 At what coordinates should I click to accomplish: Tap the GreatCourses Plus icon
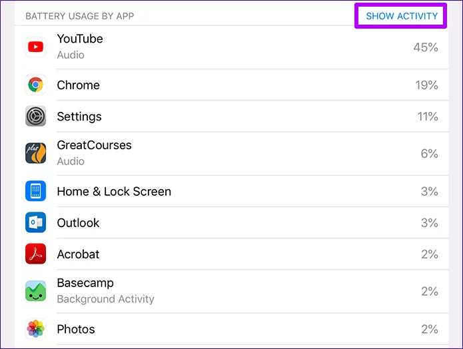point(35,153)
